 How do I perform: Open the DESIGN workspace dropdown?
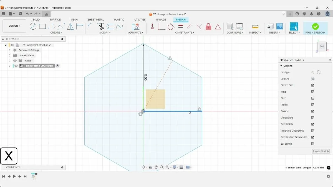click(x=14, y=26)
